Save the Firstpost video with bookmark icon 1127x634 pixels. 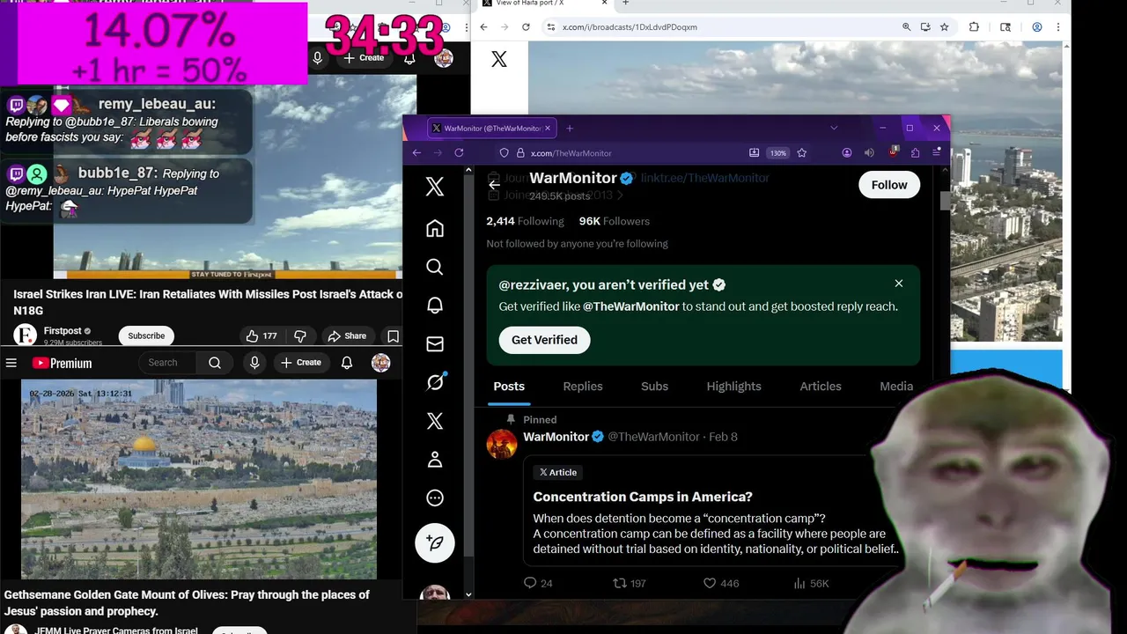394,335
